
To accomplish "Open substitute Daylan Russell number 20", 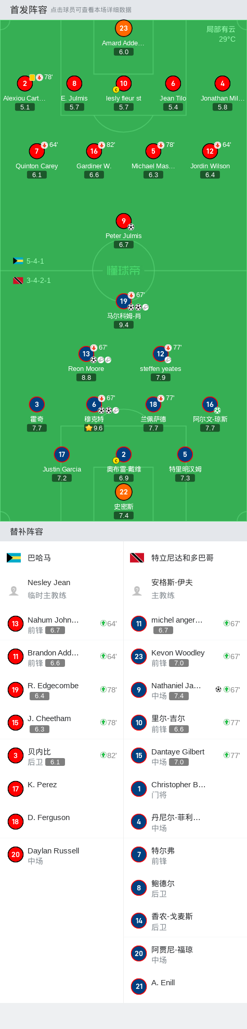I will (62, 855).
